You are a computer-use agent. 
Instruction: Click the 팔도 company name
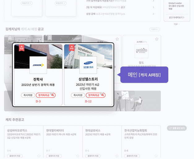pyautogui.click(x=141, y=62)
